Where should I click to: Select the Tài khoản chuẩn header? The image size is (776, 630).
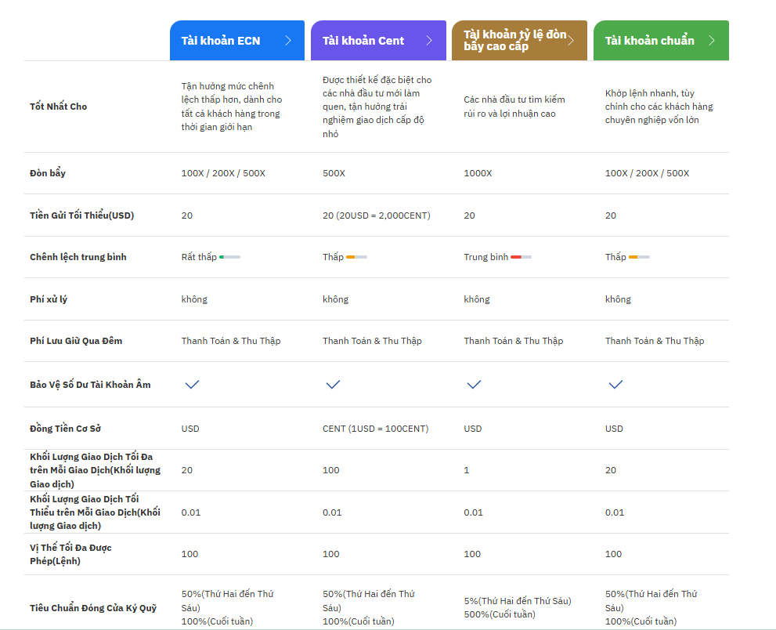coord(649,41)
